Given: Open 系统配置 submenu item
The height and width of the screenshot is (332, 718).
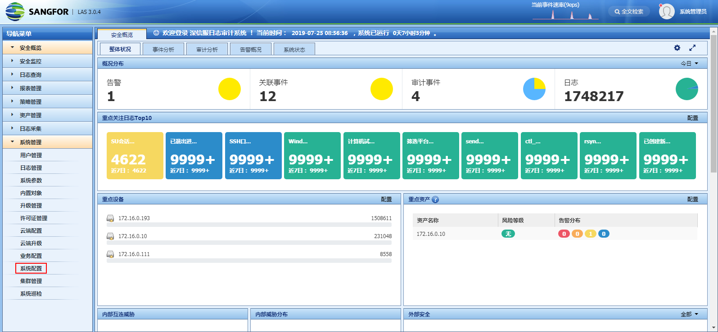Looking at the screenshot, I should pos(31,269).
